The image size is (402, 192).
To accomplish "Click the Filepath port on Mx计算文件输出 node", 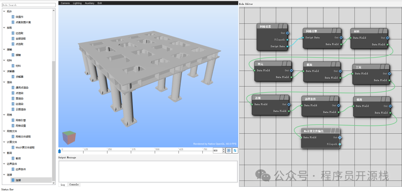I will pyautogui.click(x=339, y=144).
